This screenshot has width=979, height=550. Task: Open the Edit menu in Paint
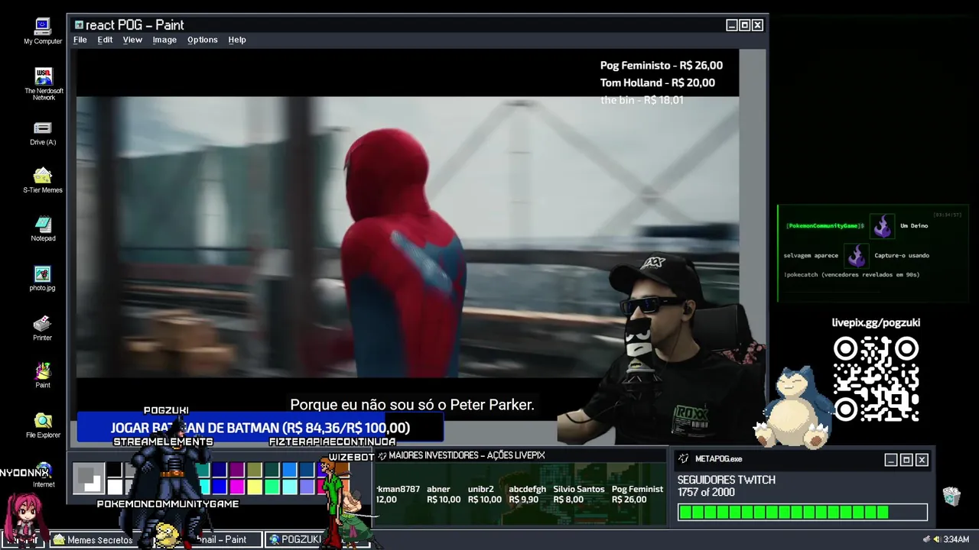coord(105,40)
